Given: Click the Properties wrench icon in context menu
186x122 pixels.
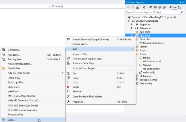Looking at the screenshot, I should tap(68, 101).
